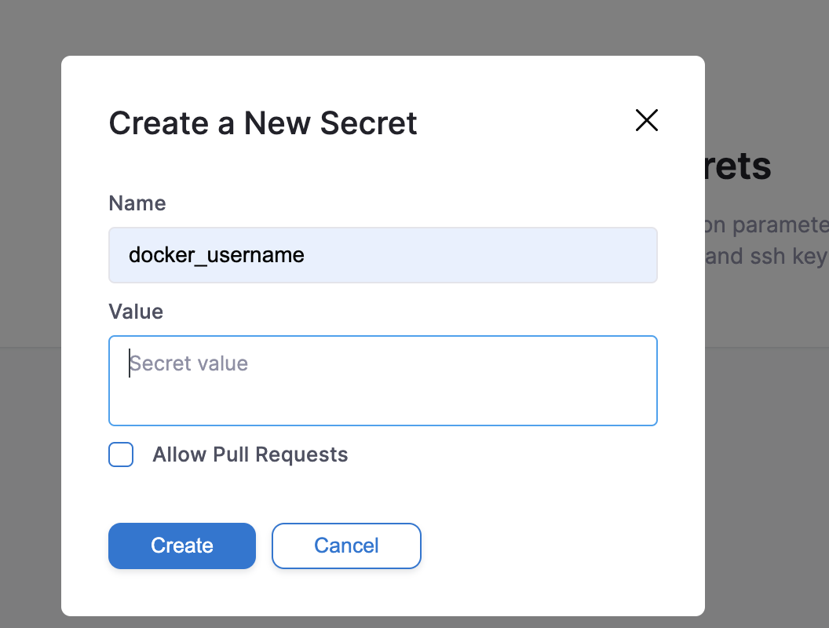Click the Create button
Viewport: 829px width, 628px height.
point(182,546)
